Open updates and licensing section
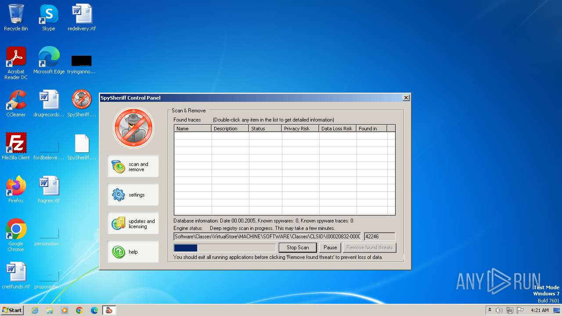This screenshot has width=562, height=316. click(x=133, y=223)
